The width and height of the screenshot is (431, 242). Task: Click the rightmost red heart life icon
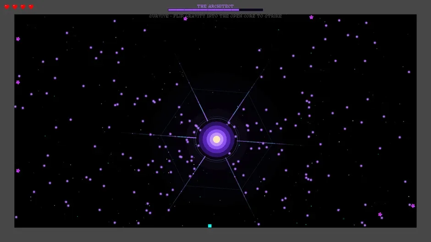click(x=31, y=6)
